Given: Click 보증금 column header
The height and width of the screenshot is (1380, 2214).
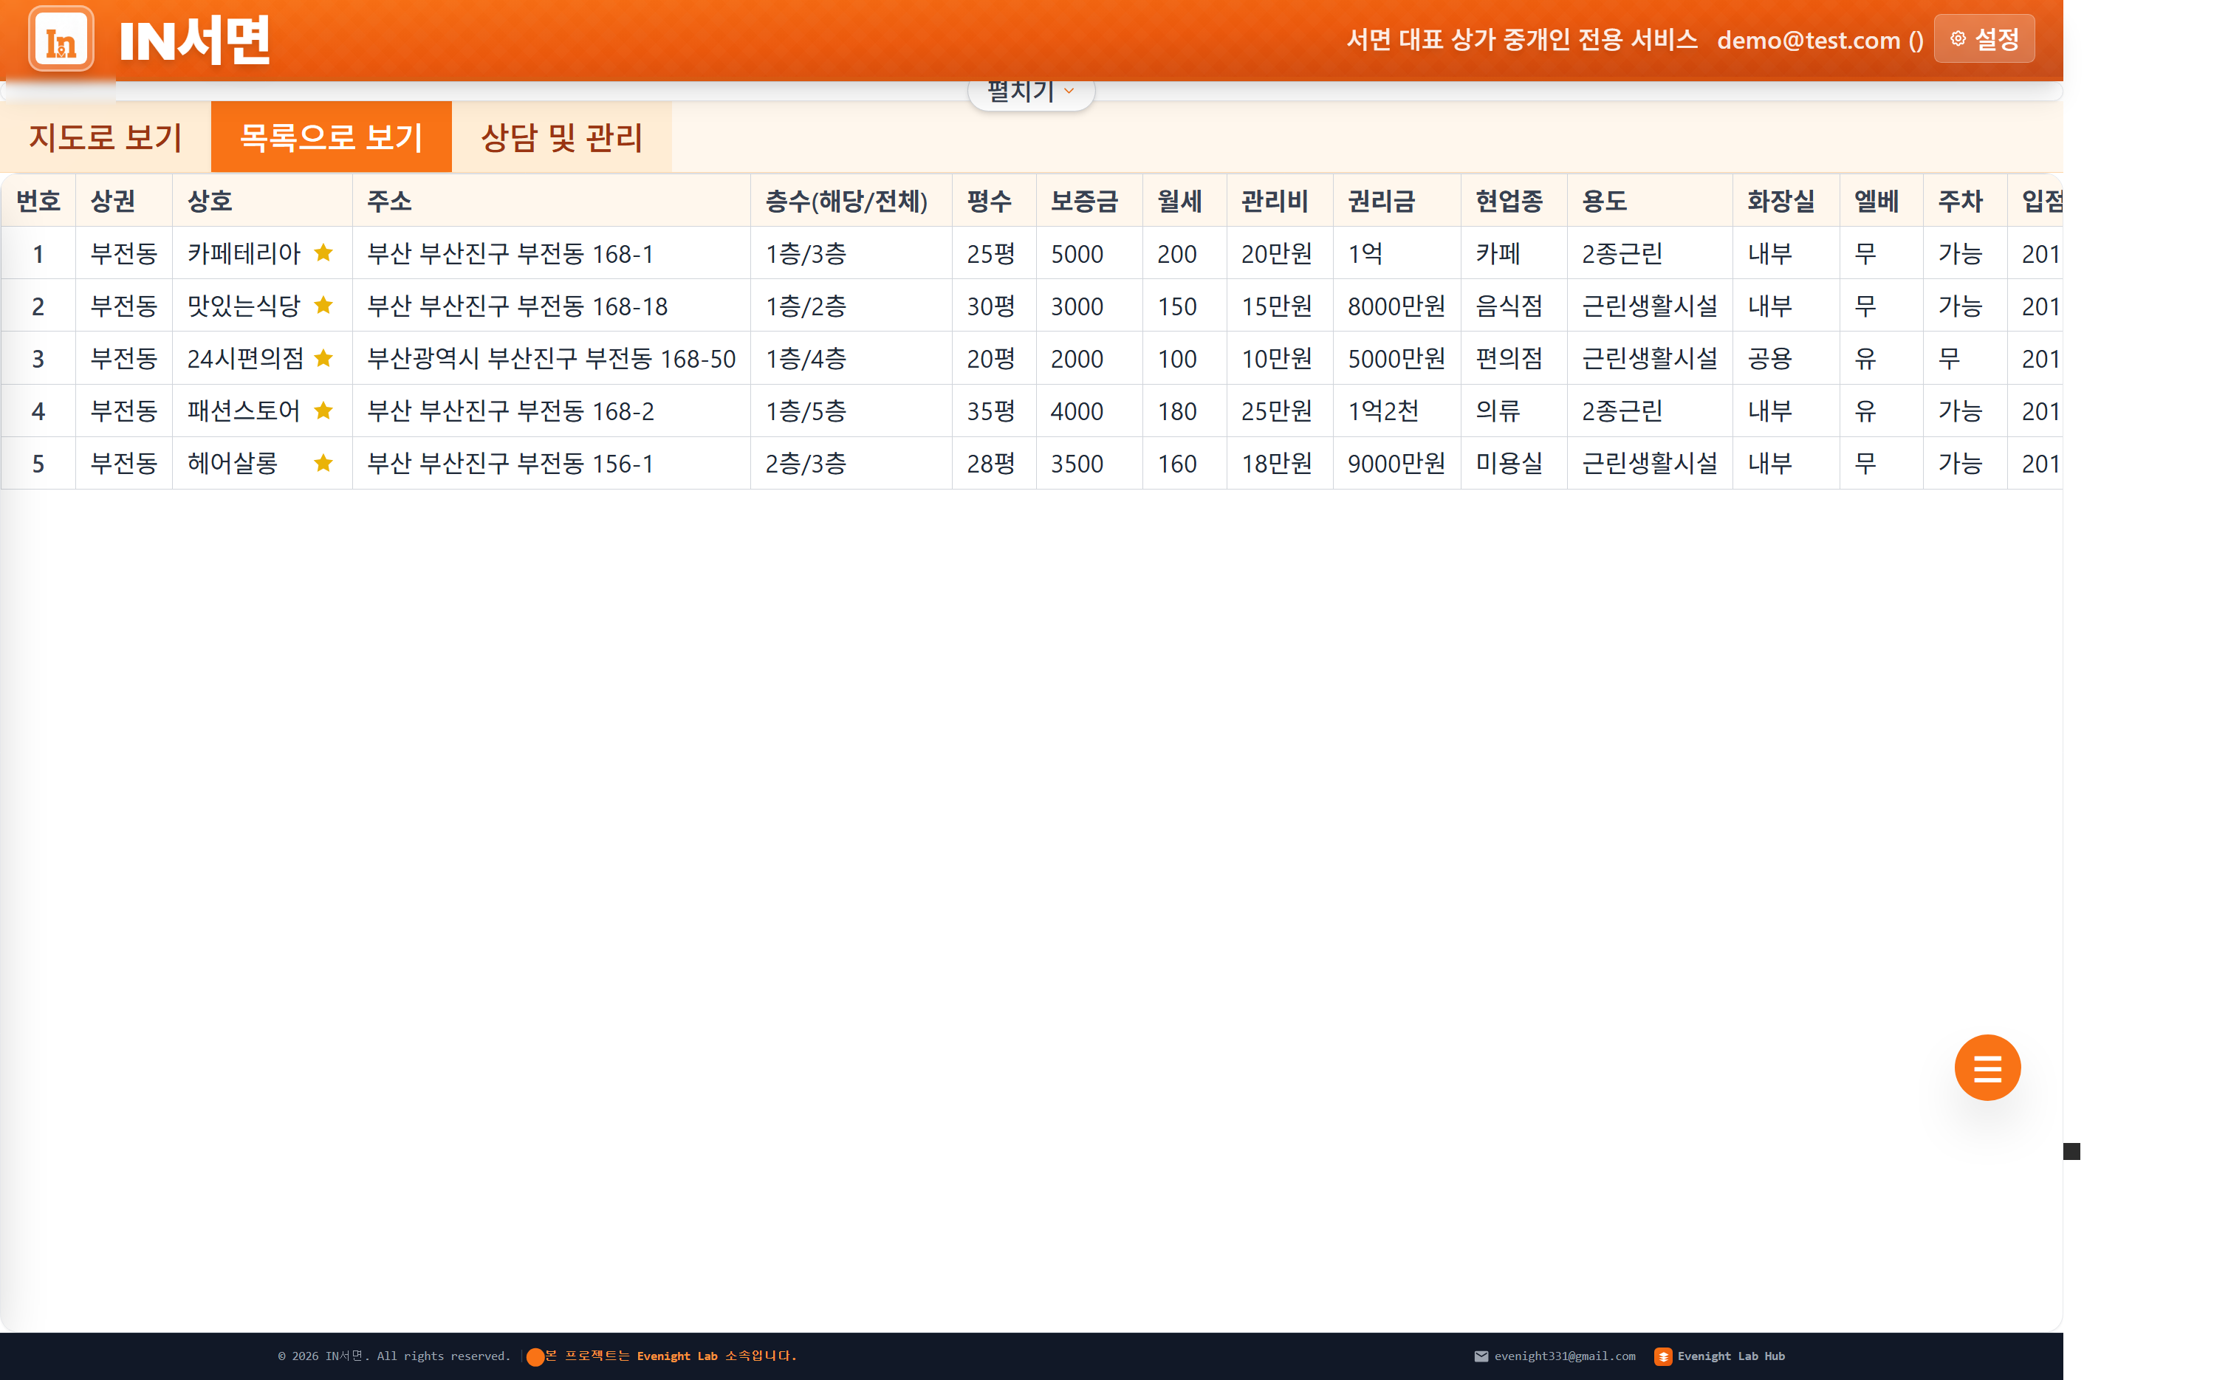Looking at the screenshot, I should (1090, 201).
